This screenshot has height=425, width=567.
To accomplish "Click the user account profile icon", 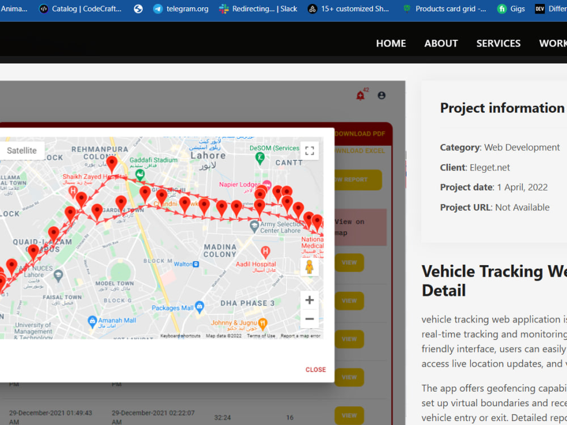I will (x=382, y=95).
